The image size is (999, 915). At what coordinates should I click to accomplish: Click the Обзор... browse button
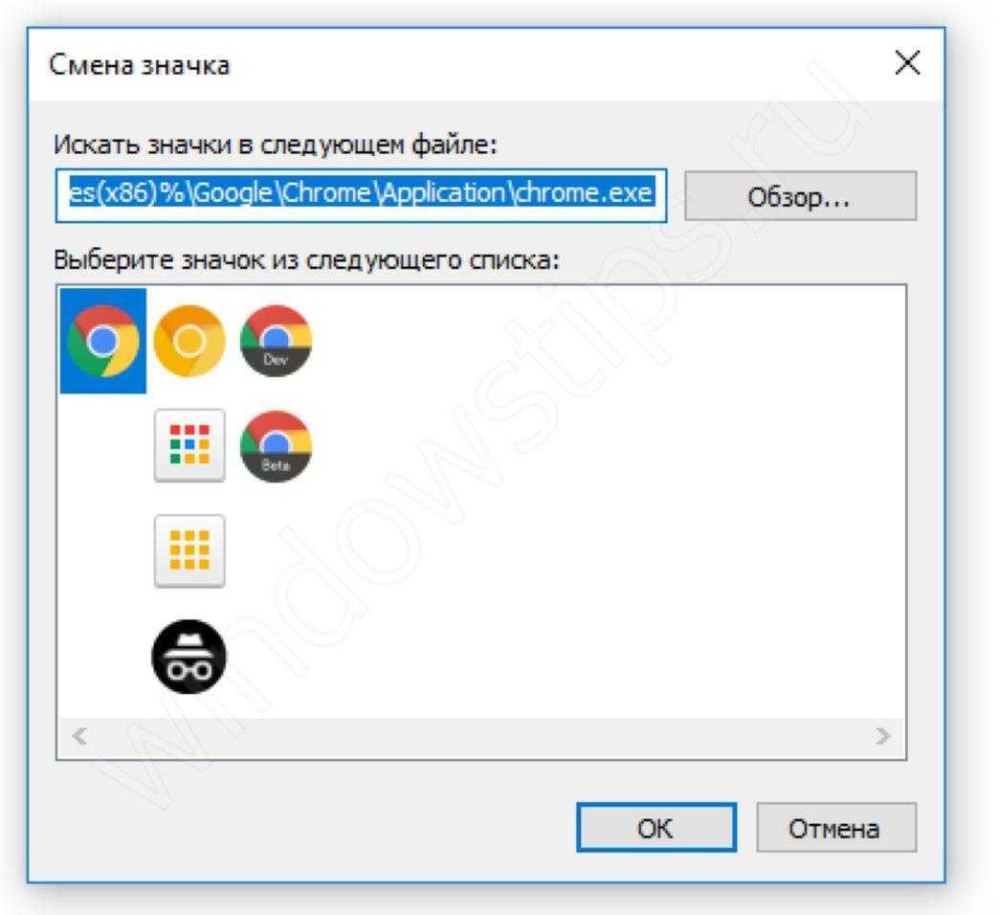click(800, 196)
